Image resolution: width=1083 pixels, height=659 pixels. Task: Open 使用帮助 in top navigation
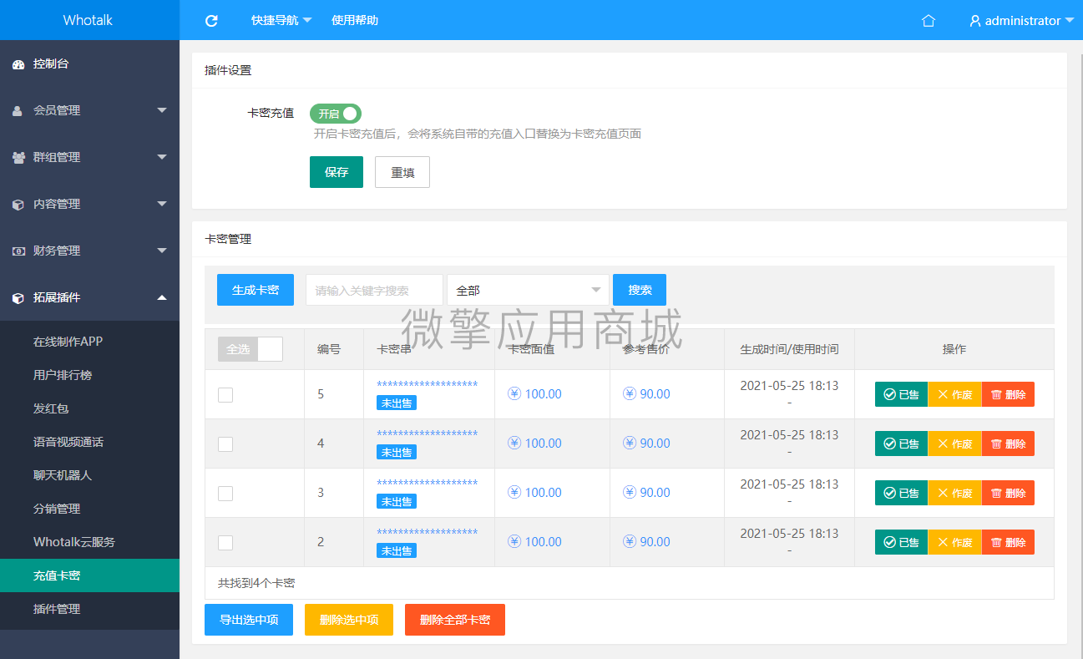coord(355,20)
